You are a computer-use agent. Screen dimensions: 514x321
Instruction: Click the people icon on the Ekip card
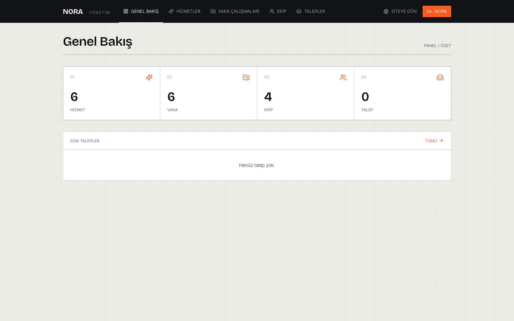(x=343, y=77)
